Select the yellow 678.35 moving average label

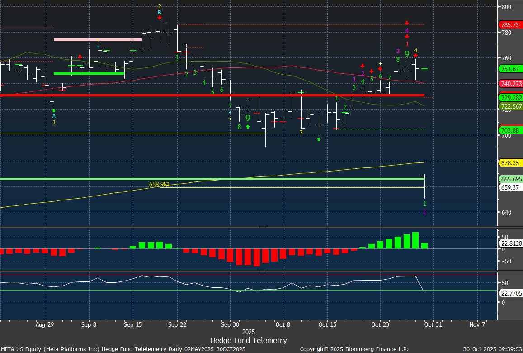click(509, 163)
